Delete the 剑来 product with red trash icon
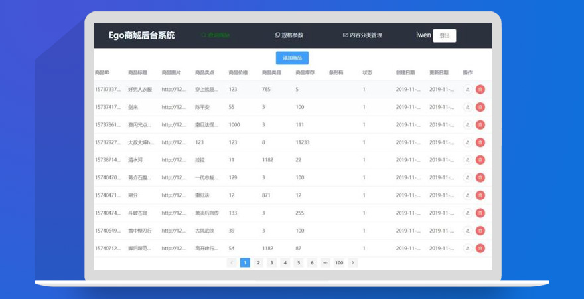Screen dimensions: 584x299 coord(480,107)
